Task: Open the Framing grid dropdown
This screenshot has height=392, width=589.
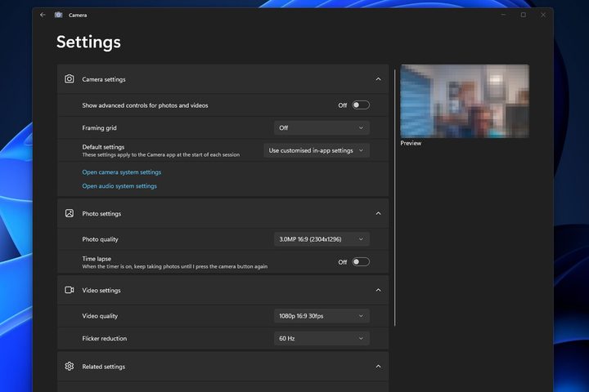Action: point(321,128)
